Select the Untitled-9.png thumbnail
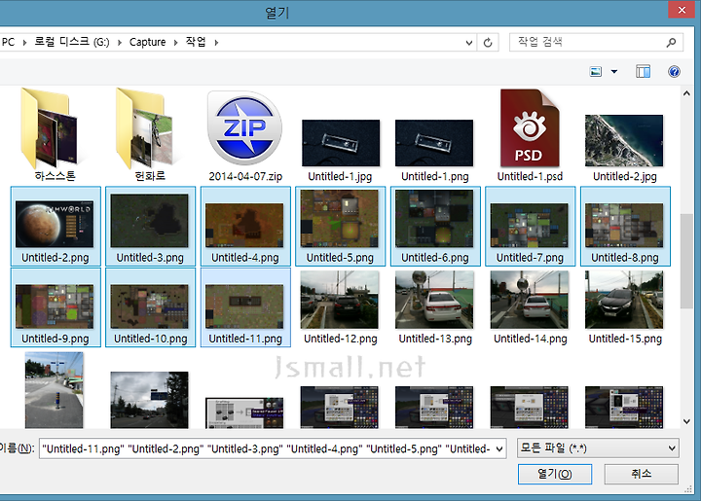 coord(55,306)
